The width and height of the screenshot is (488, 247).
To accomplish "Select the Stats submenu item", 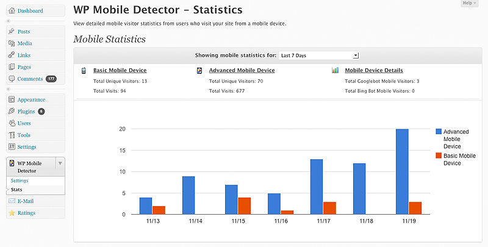I will click(16, 190).
